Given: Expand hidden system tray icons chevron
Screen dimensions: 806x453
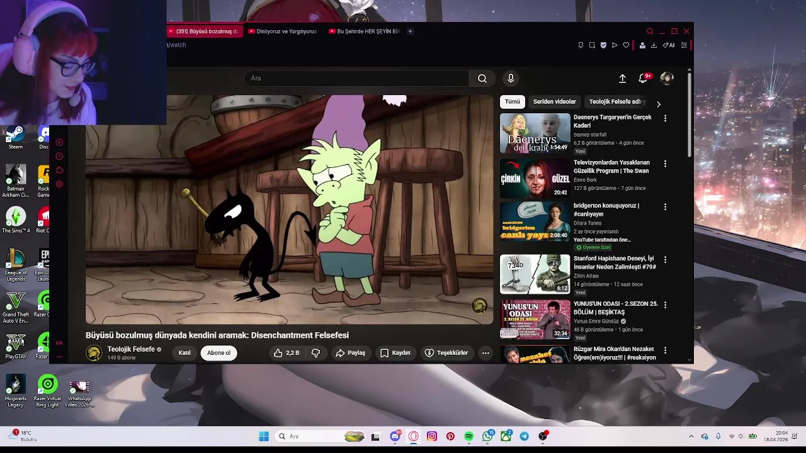Looking at the screenshot, I should (691, 437).
